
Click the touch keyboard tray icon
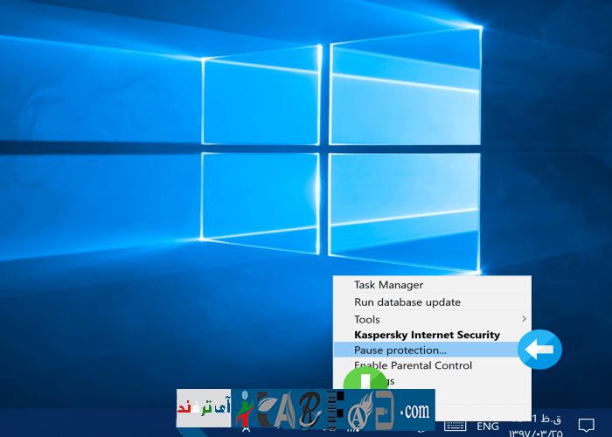tap(455, 426)
